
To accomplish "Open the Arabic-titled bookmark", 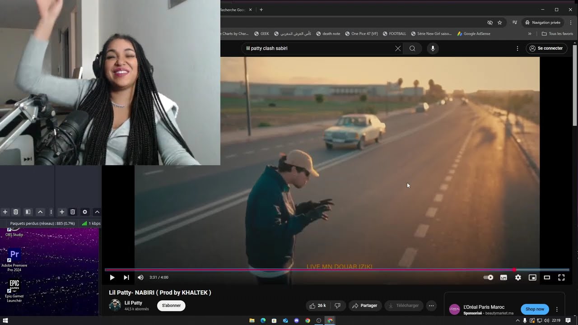I will 292,33.
